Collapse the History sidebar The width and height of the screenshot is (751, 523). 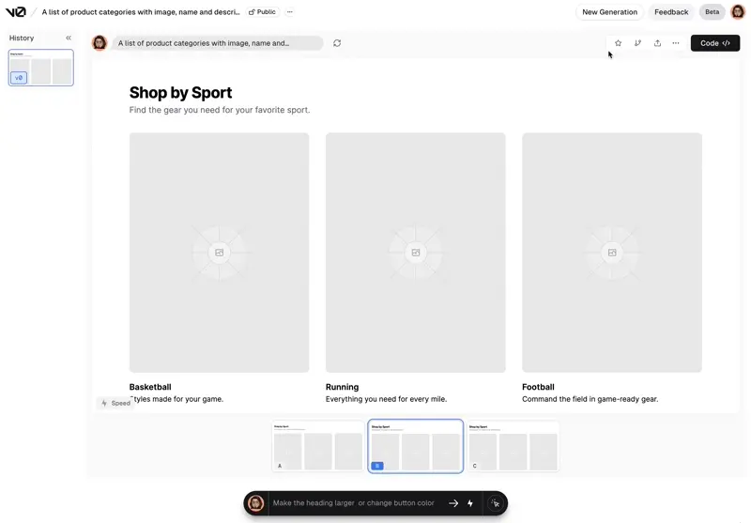[x=69, y=38]
